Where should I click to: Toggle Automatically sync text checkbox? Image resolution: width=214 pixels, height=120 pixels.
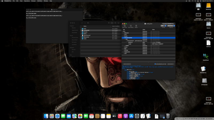click(155, 64)
